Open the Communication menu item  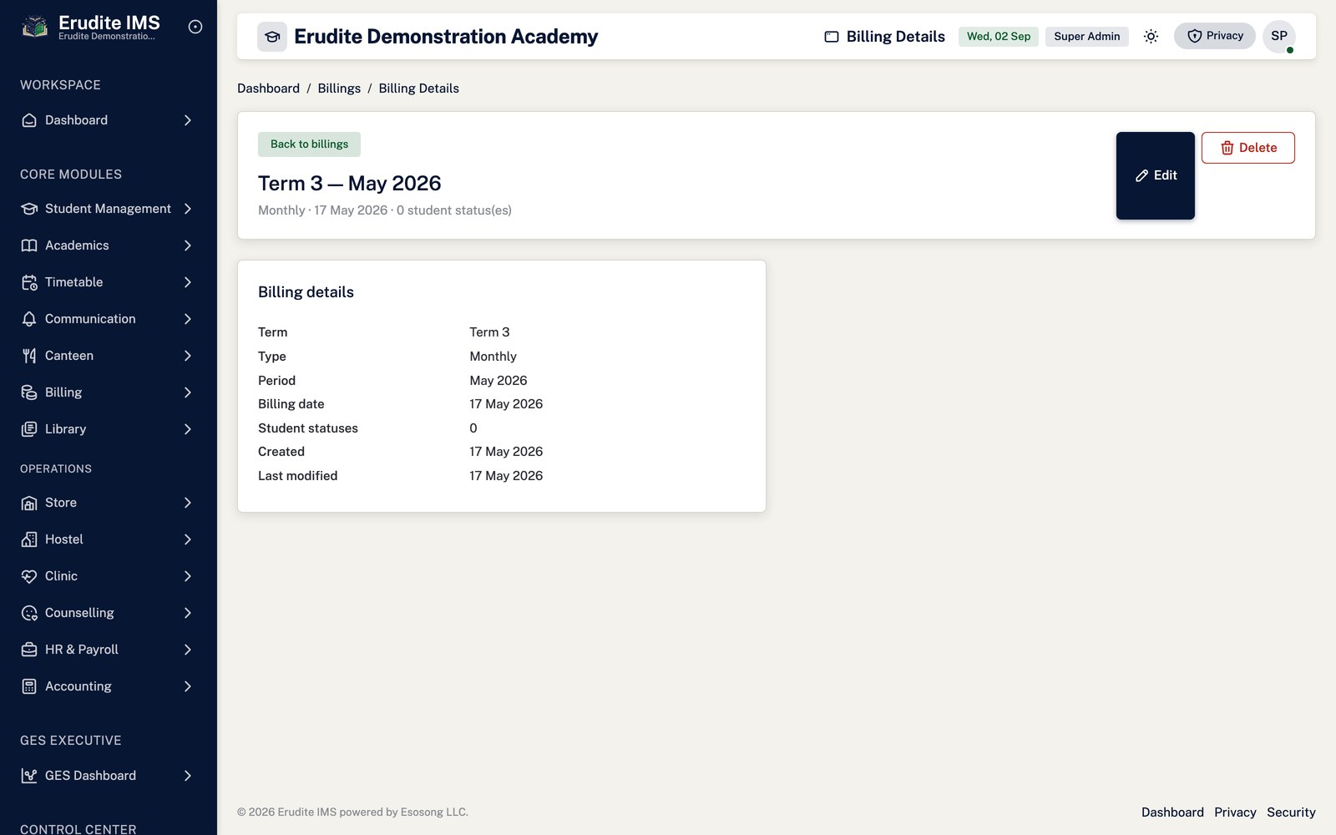(107, 319)
